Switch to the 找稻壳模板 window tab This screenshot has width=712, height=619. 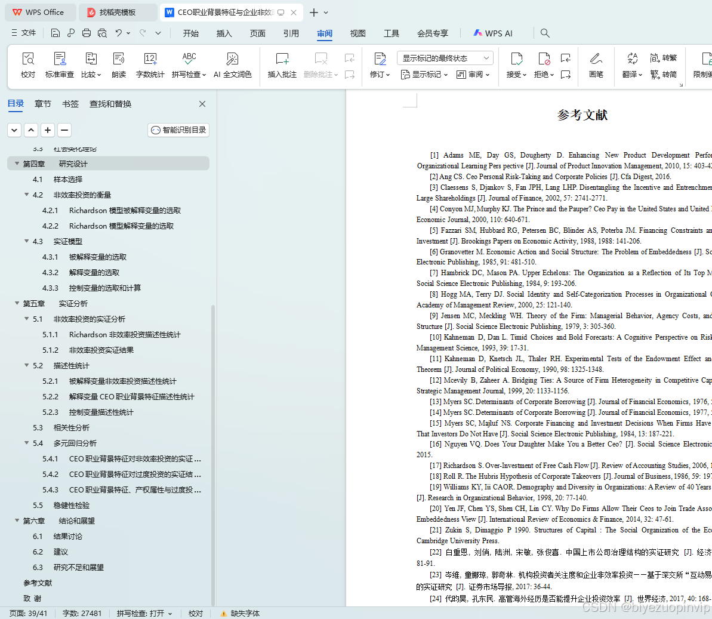pos(117,13)
